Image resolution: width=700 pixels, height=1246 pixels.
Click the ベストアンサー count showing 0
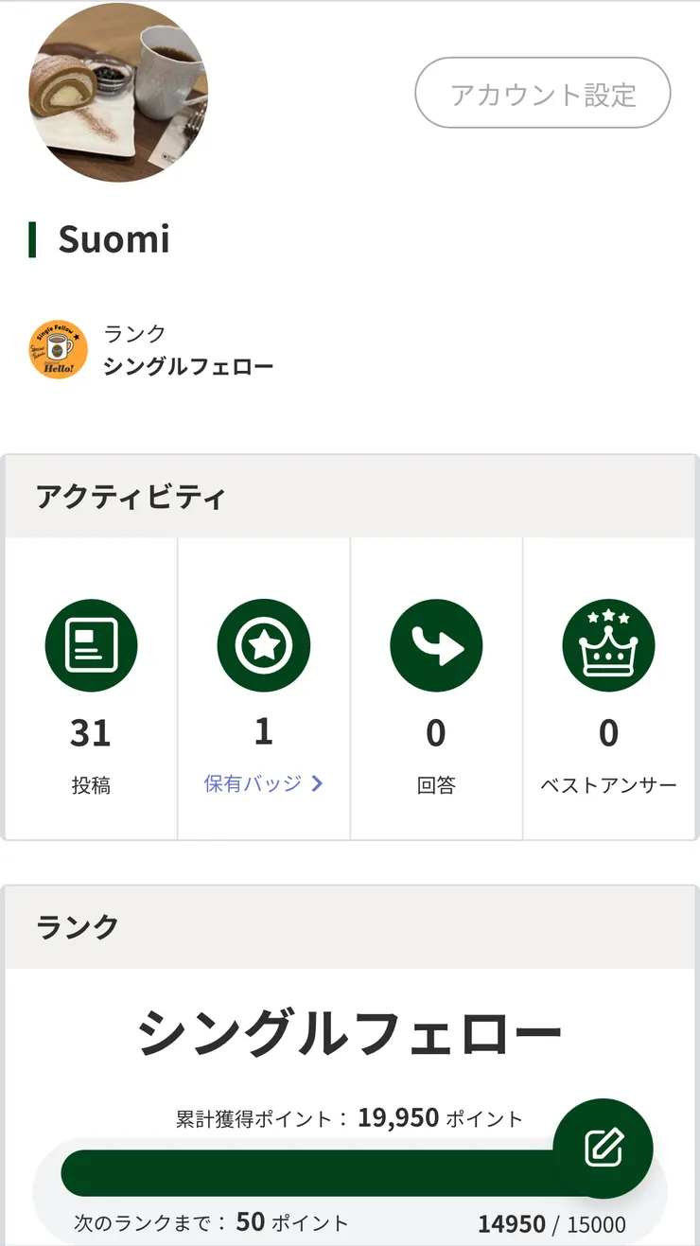click(x=609, y=733)
